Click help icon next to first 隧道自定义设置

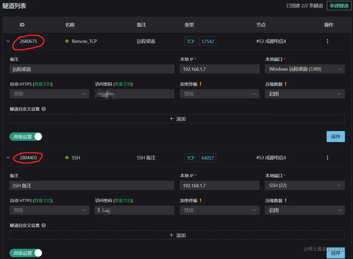(x=44, y=109)
